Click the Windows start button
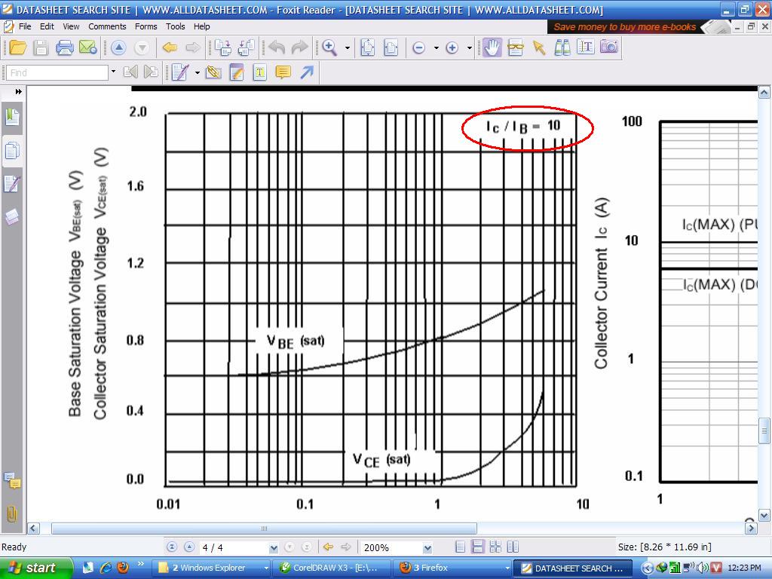 point(35,568)
